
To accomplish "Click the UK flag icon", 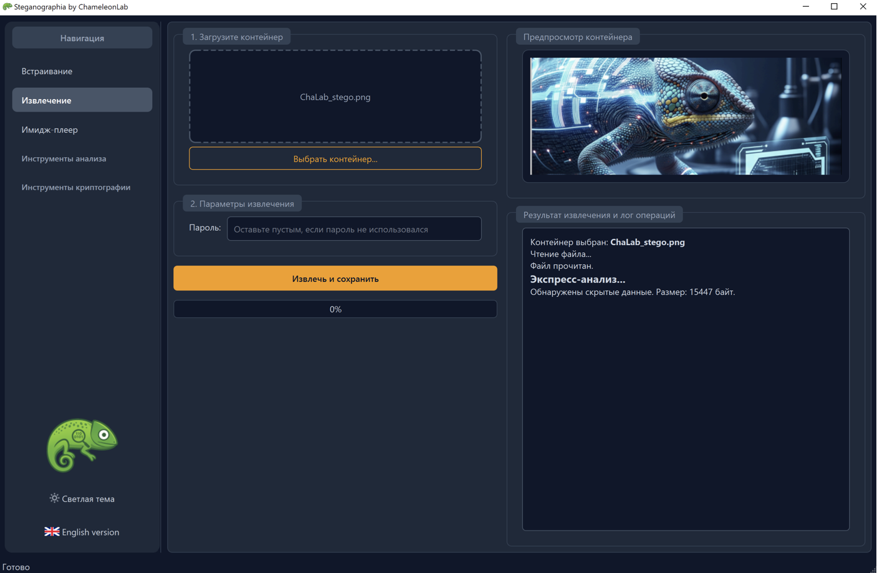I will tap(52, 532).
